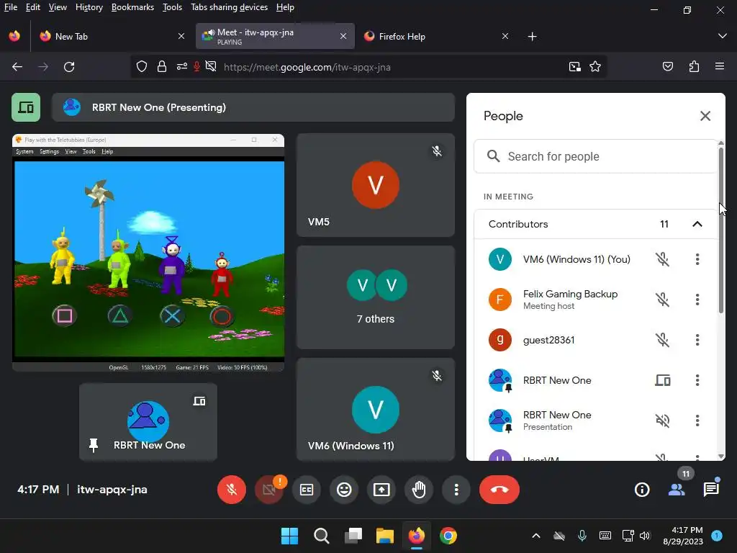The width and height of the screenshot is (737, 553).
Task: Open the Firefox History menu
Action: (89, 7)
